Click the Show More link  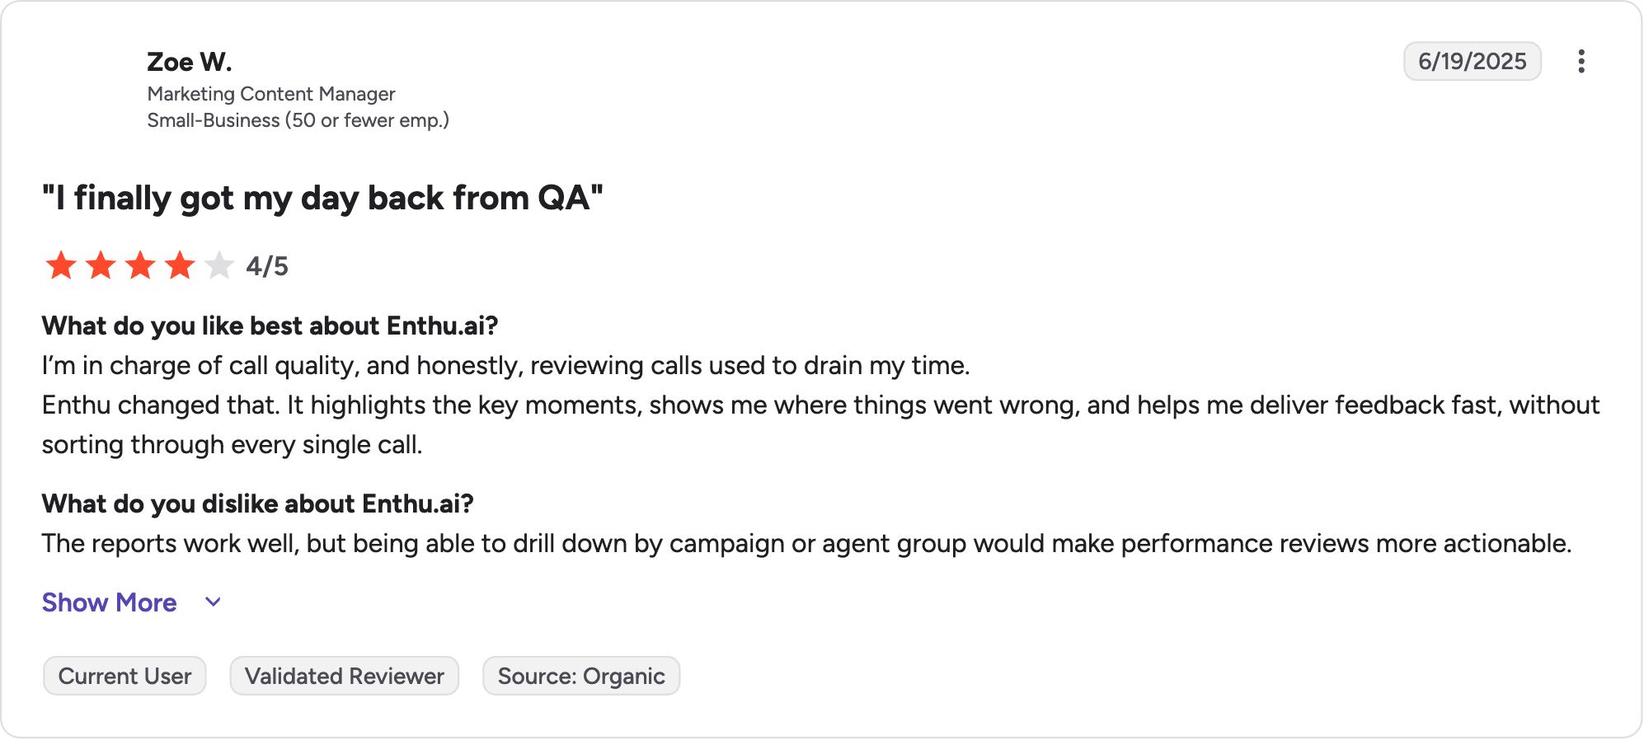[110, 602]
